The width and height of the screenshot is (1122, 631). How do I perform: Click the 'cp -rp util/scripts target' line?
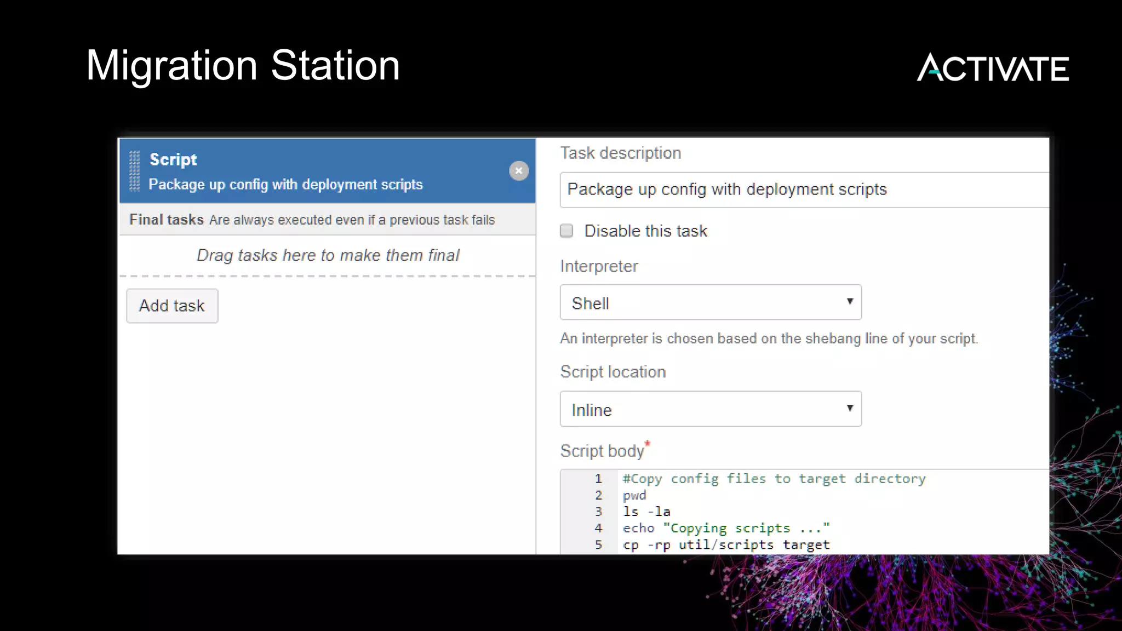(x=726, y=544)
